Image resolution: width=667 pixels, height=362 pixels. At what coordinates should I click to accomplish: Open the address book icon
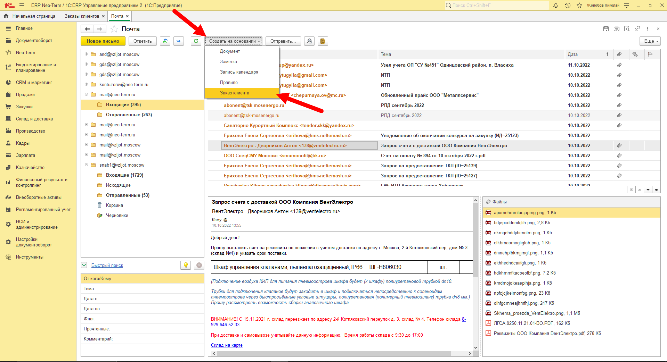[323, 41]
